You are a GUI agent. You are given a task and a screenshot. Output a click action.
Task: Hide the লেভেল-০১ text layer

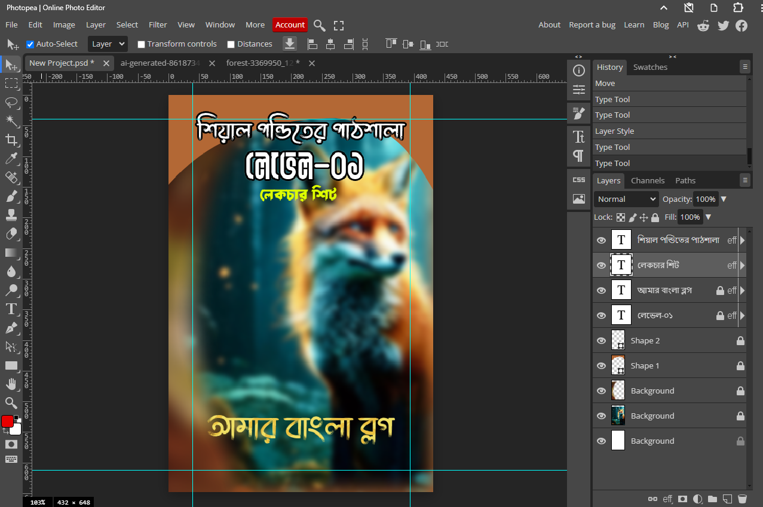(x=601, y=315)
